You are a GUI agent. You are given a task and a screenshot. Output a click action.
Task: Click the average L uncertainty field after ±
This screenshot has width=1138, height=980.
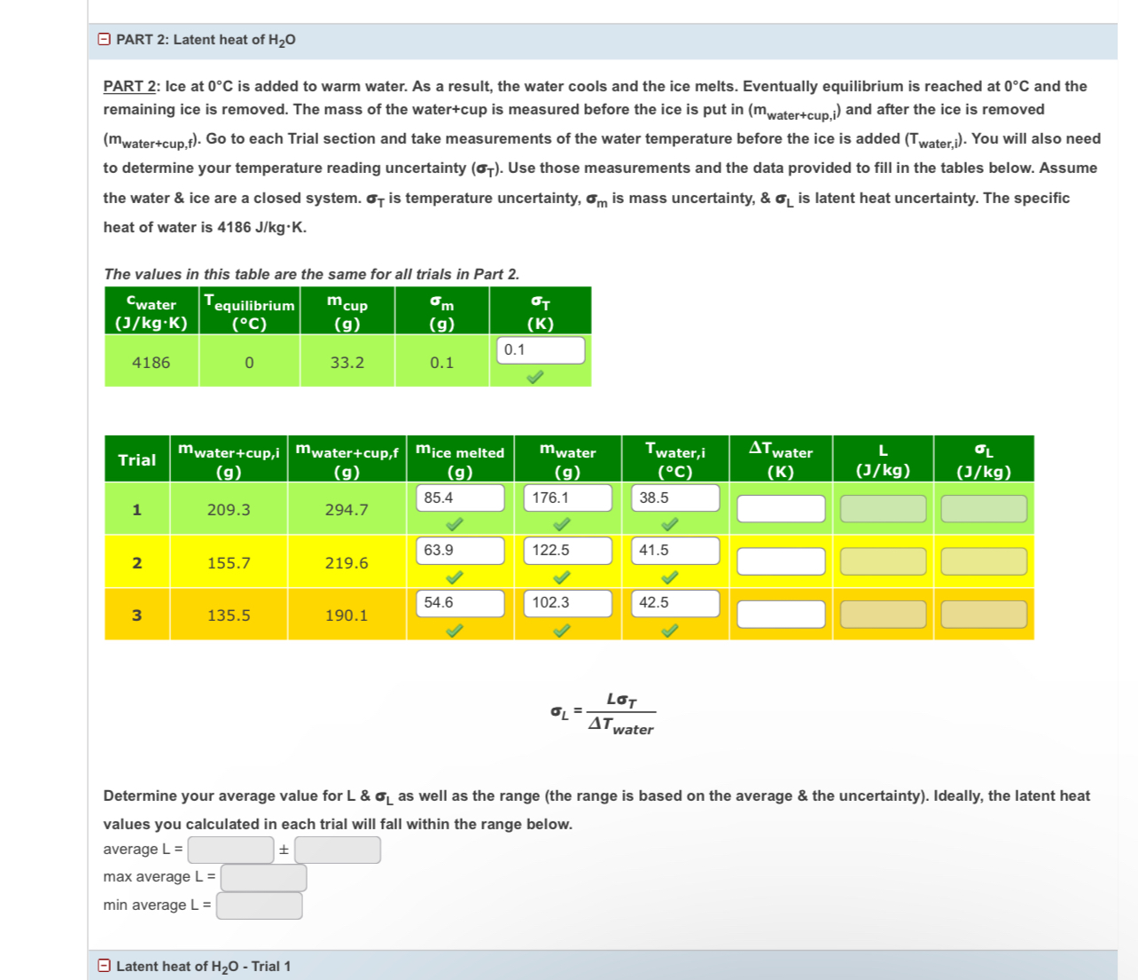pyautogui.click(x=338, y=850)
